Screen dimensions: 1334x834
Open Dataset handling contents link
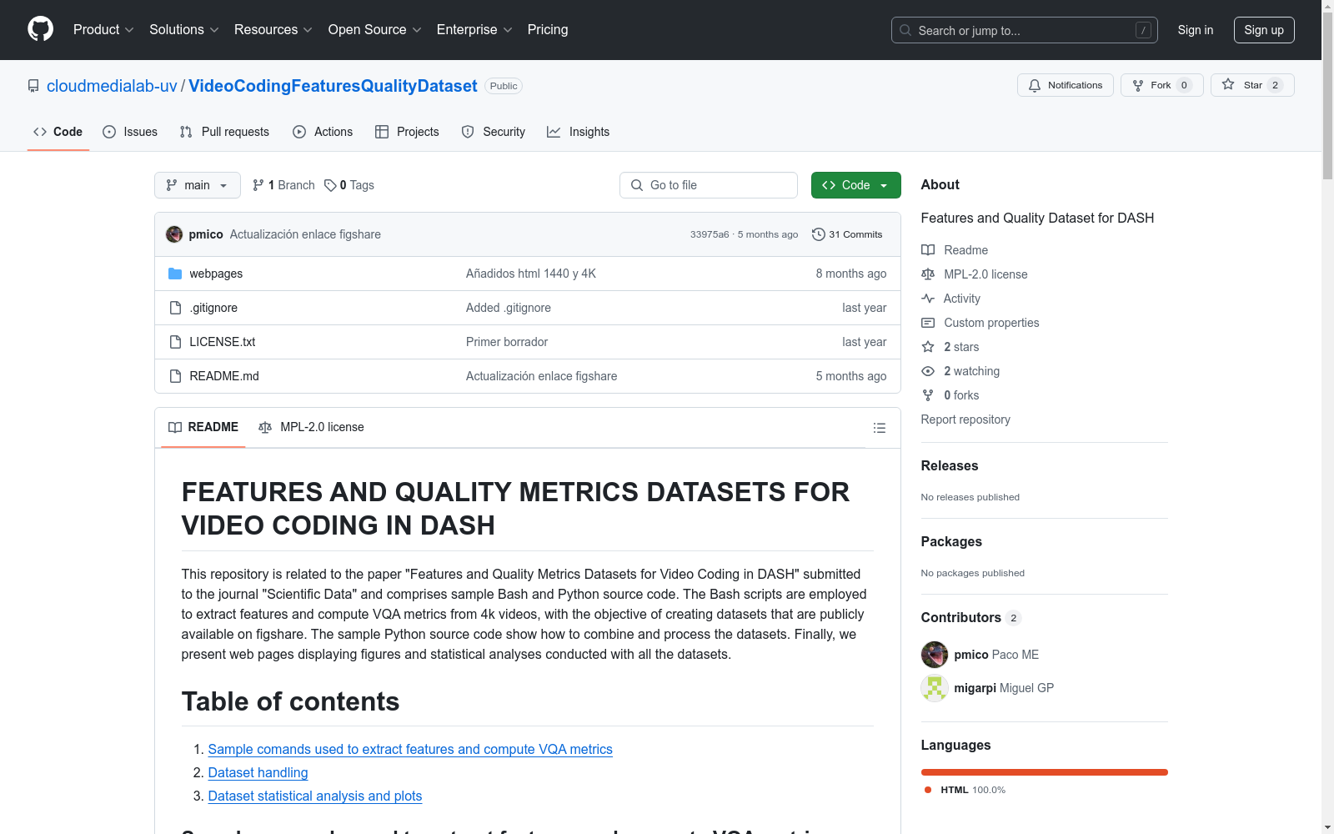point(258,773)
